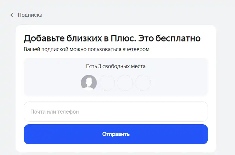Select the first empty member slot circle
This screenshot has width=235, height=155.
(x=107, y=83)
